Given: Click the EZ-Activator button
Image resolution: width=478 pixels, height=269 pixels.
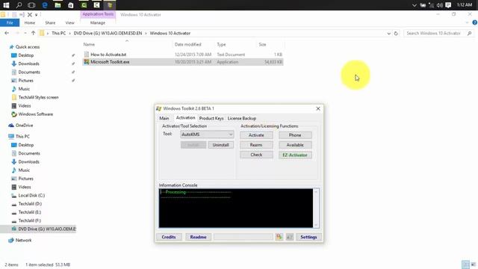Looking at the screenshot, I should pyautogui.click(x=295, y=155).
